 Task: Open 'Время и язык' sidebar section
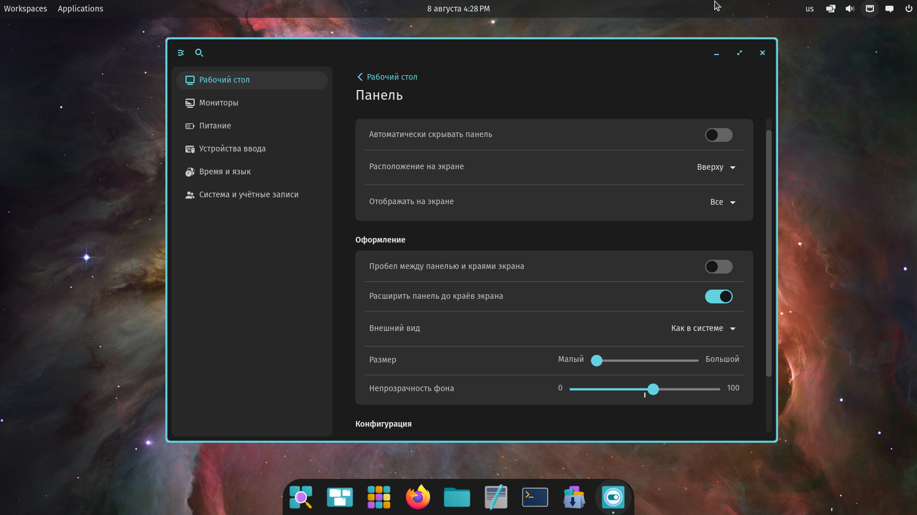(x=224, y=172)
